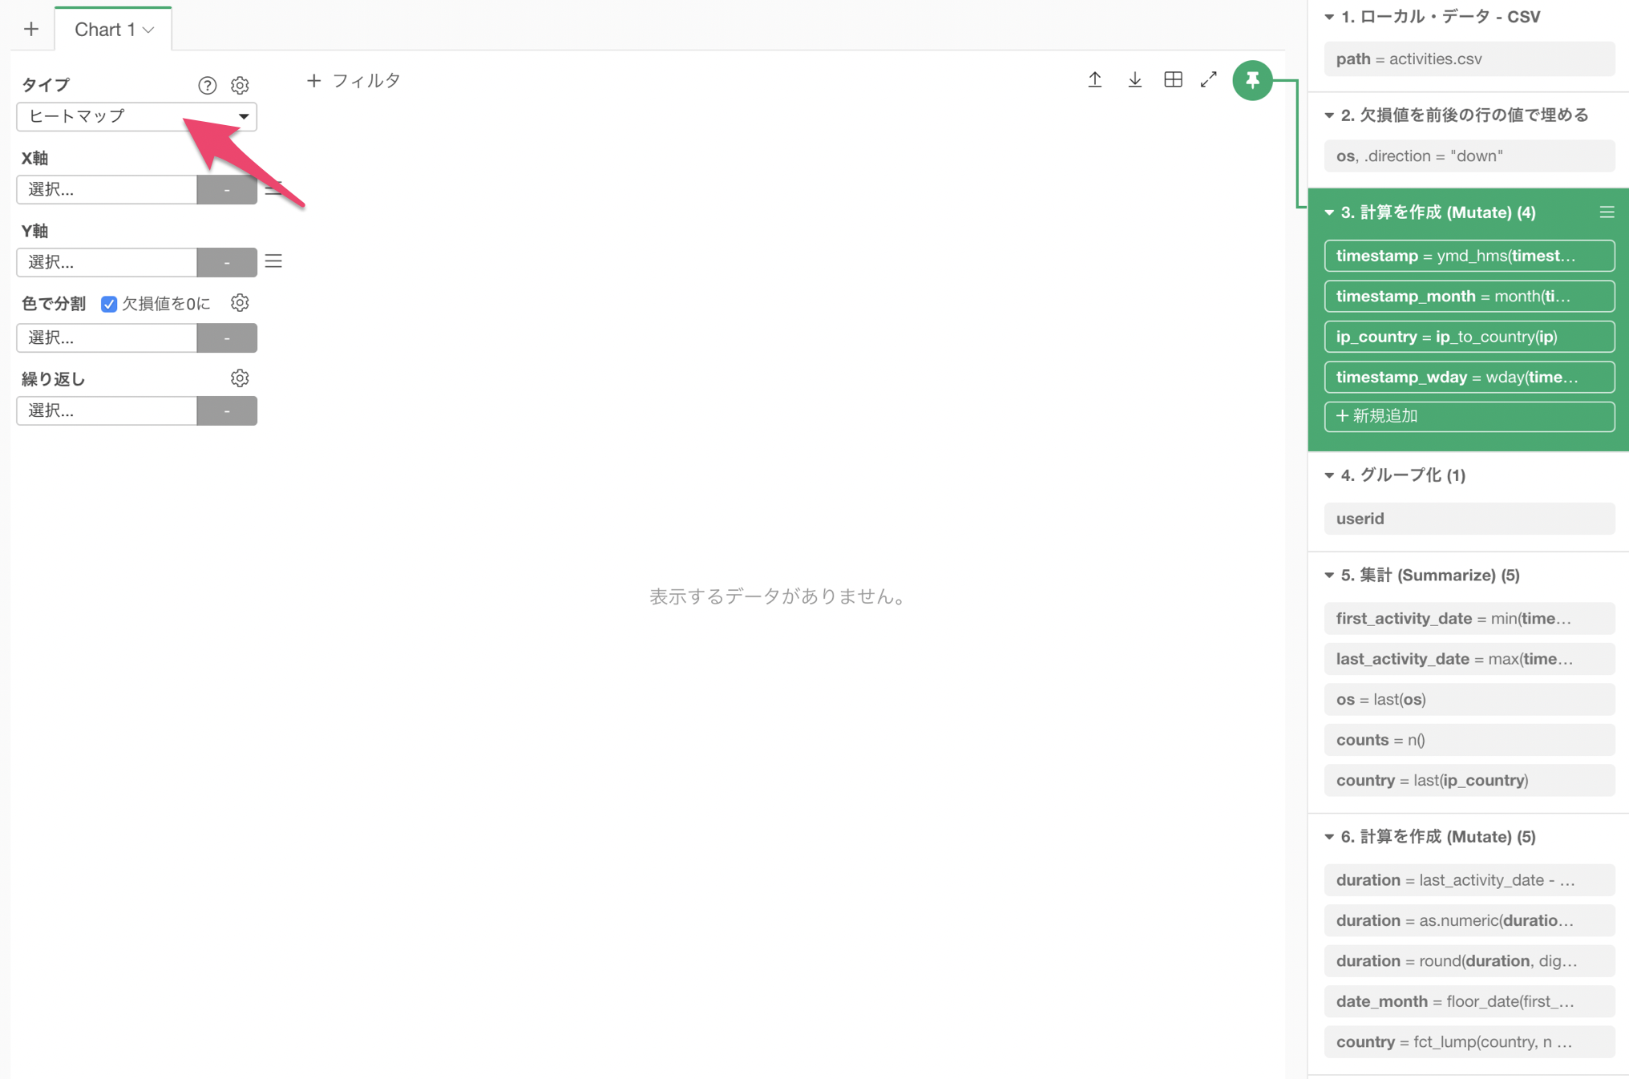Click the download arrow icon
The width and height of the screenshot is (1629, 1079).
point(1134,79)
